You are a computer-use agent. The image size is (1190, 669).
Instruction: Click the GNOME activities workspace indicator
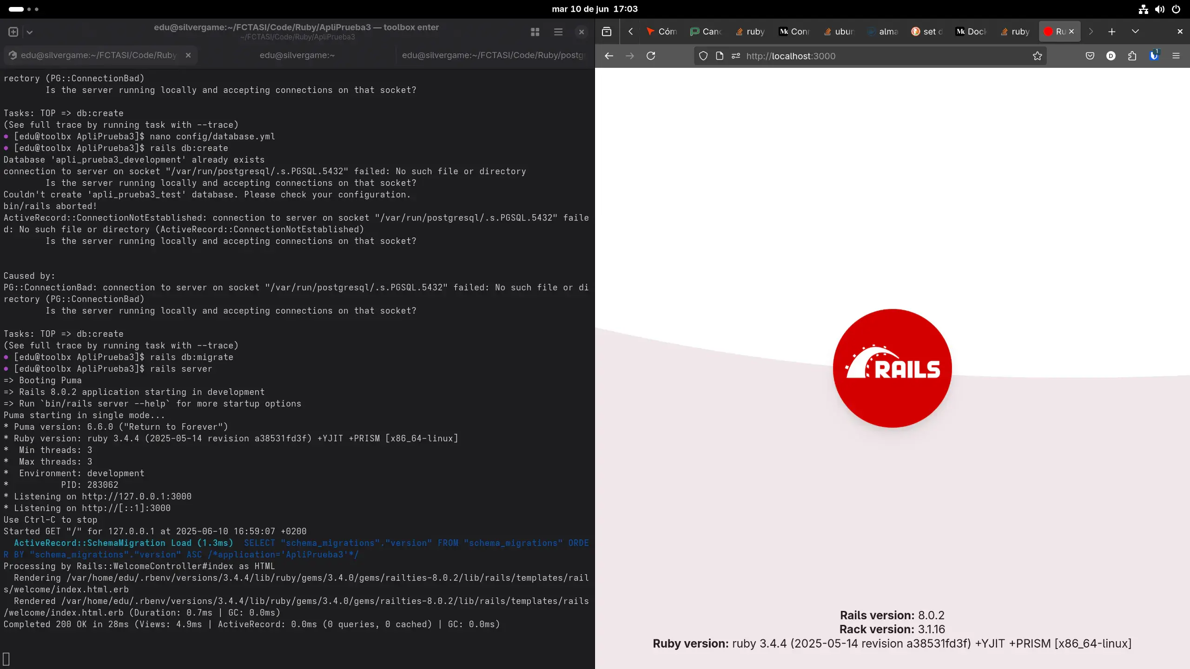[x=23, y=9]
